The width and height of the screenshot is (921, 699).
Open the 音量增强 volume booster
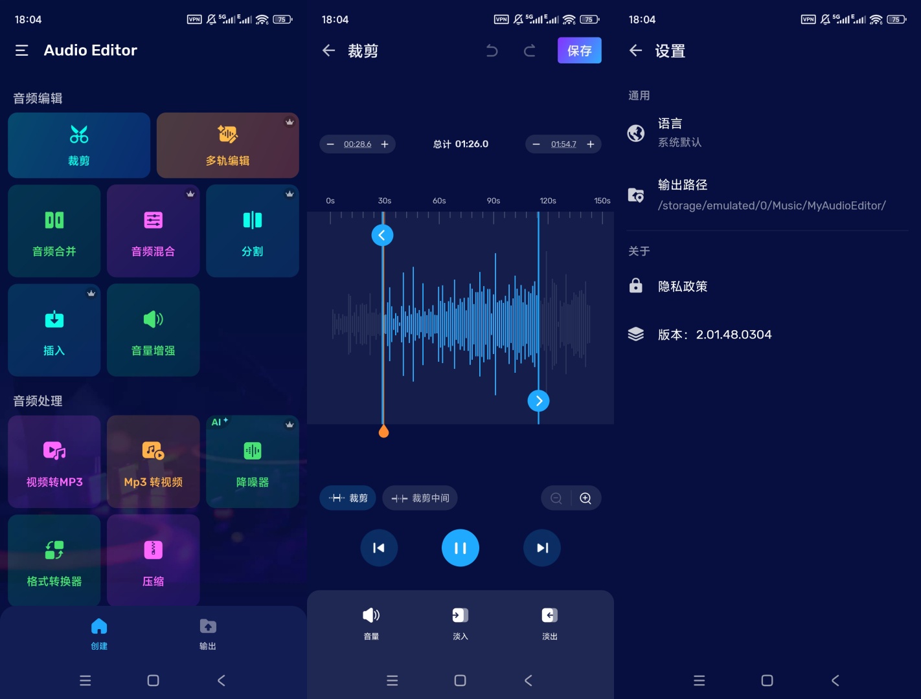point(153,330)
